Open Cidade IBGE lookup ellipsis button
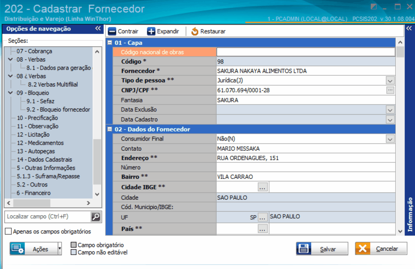The width and height of the screenshot is (415, 269). coord(262,187)
